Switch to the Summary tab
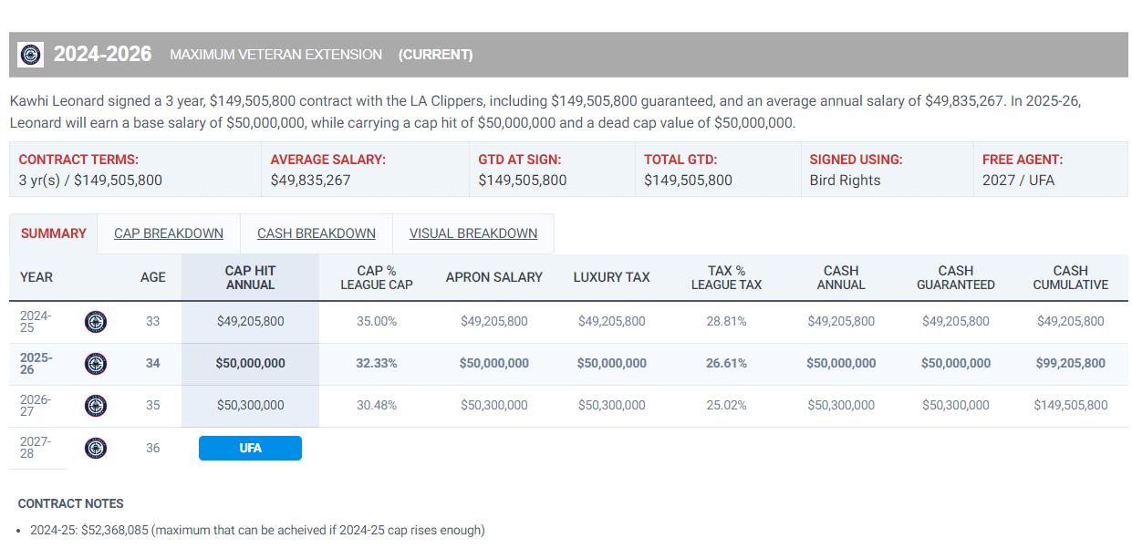1132x559 pixels. pyautogui.click(x=54, y=233)
